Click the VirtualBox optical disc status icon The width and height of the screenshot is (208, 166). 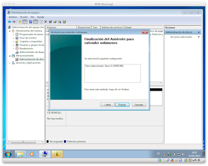click(x=164, y=160)
